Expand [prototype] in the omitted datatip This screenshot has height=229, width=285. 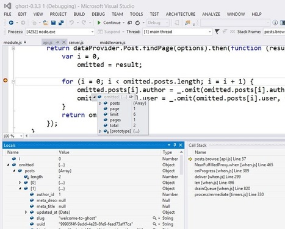click(x=100, y=132)
